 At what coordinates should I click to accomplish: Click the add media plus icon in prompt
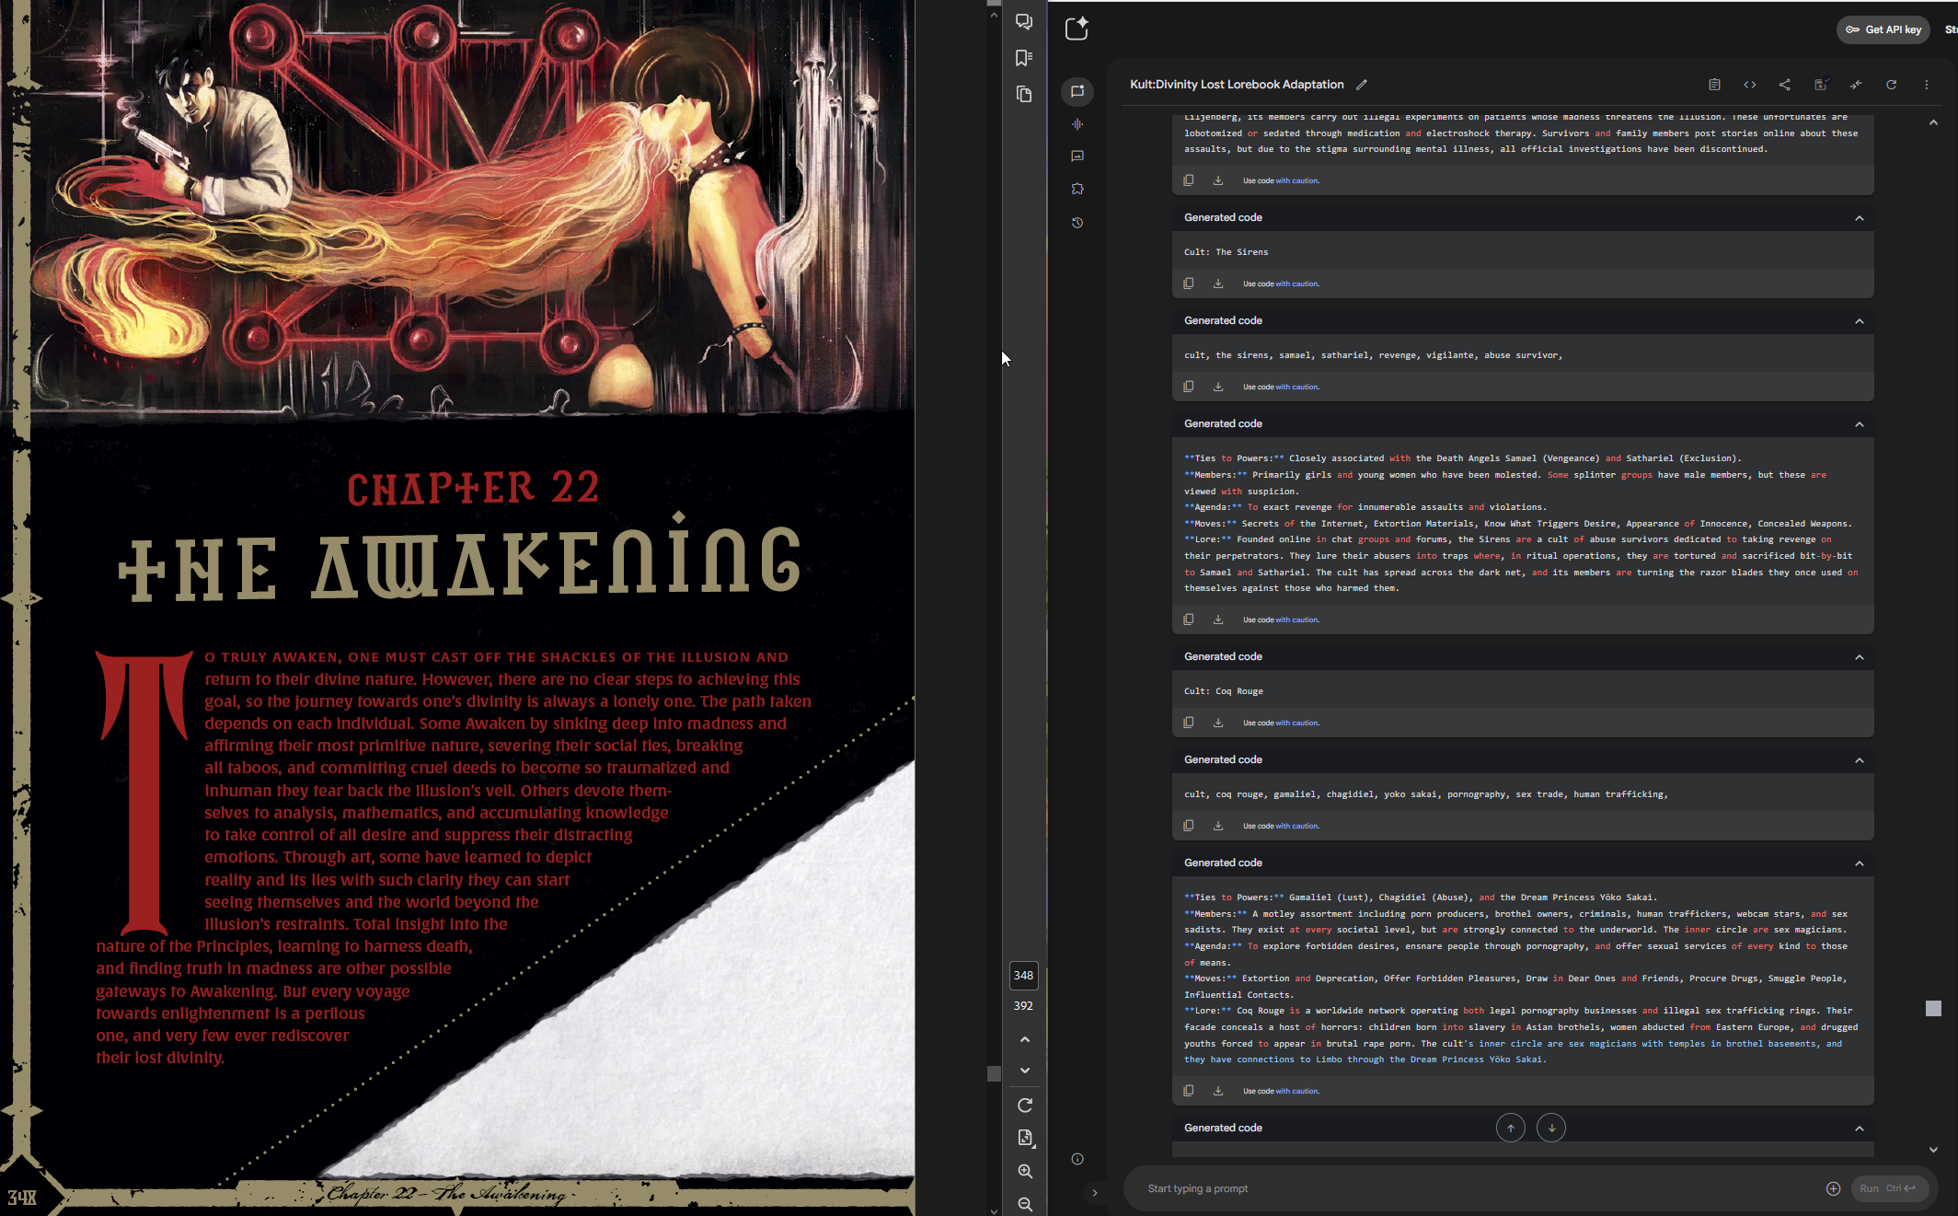[x=1833, y=1188]
